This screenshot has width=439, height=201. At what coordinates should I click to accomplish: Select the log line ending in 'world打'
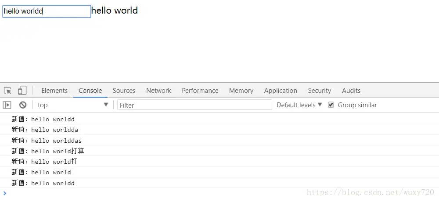[x=219, y=162]
